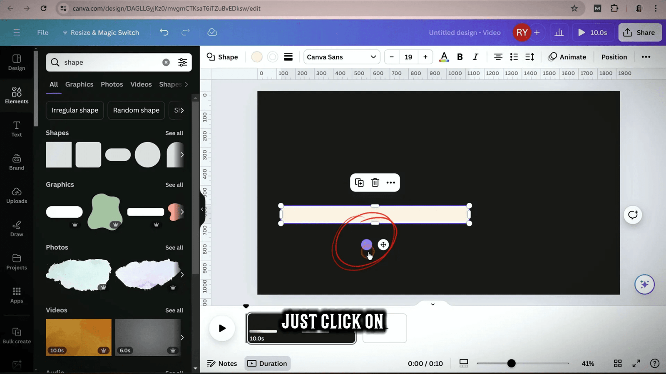Play preview with 10.0s button
This screenshot has height=374, width=666.
[592, 32]
